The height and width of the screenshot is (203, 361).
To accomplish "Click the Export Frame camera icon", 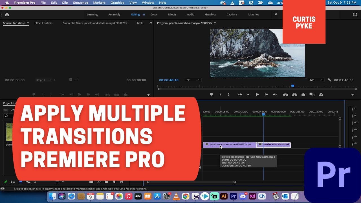I will [303, 94].
